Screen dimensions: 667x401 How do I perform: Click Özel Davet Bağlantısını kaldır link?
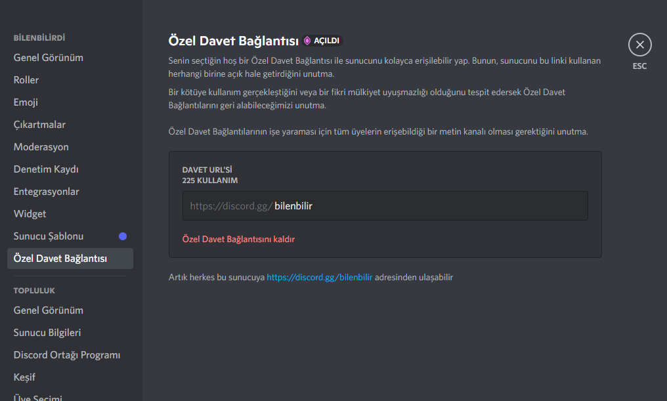click(x=238, y=239)
